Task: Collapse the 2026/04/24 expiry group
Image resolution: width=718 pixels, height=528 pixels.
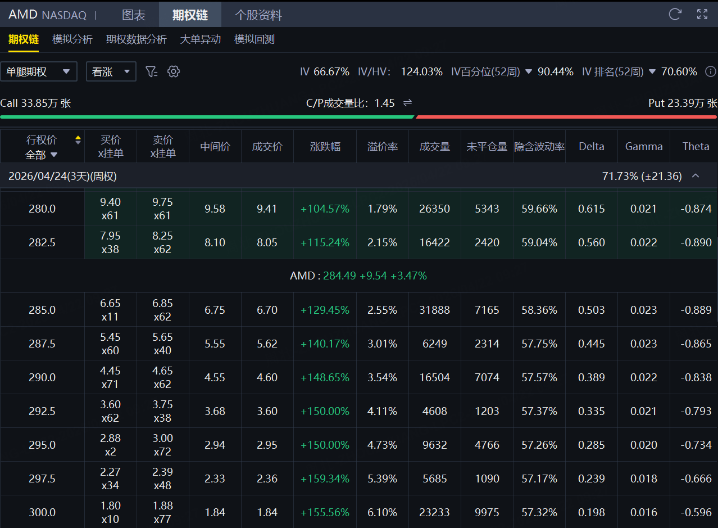Action: pyautogui.click(x=696, y=176)
